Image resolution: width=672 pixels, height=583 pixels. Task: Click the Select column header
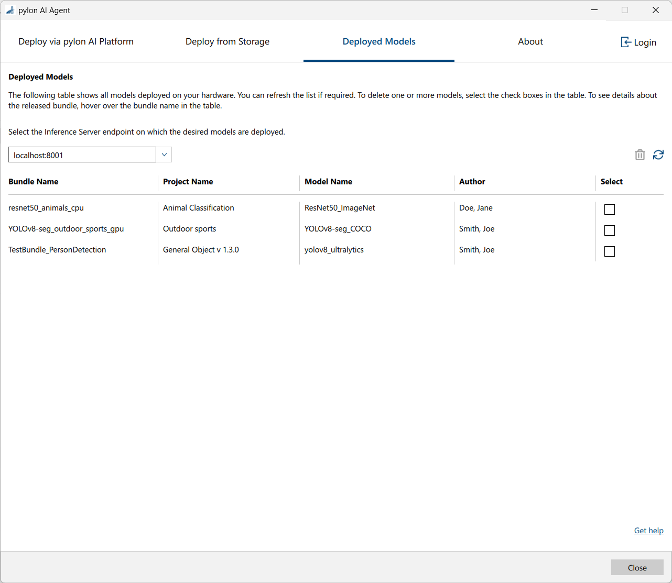click(x=612, y=182)
